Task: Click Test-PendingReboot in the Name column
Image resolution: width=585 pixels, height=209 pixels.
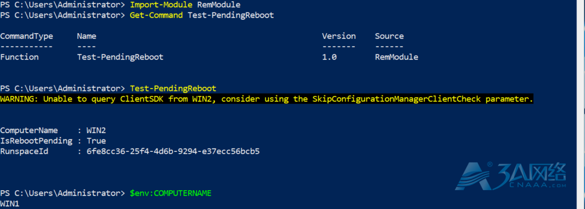Action: (x=120, y=57)
